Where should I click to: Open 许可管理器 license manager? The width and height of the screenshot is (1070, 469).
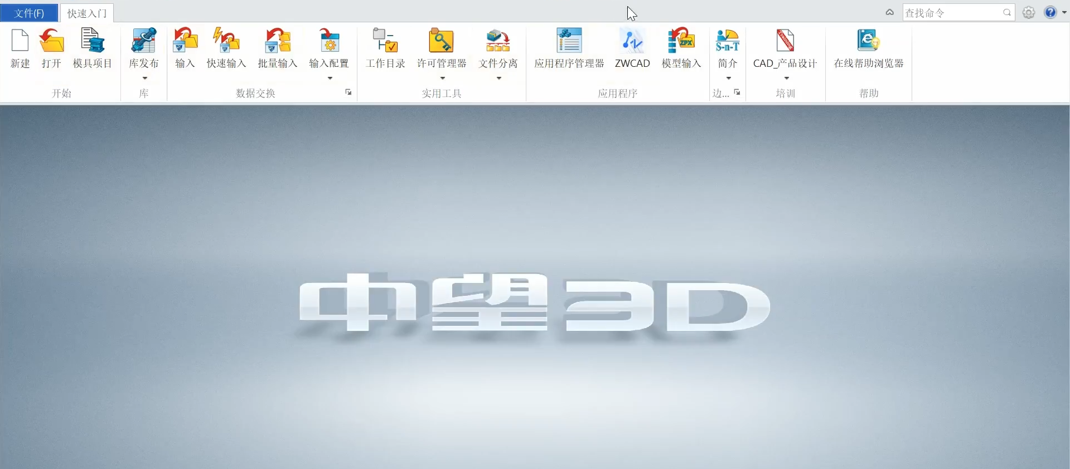[x=442, y=41]
